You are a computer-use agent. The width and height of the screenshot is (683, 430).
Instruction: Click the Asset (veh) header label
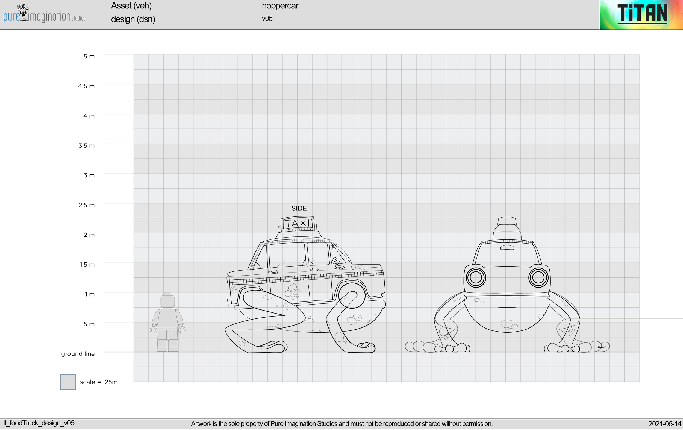coord(131,6)
